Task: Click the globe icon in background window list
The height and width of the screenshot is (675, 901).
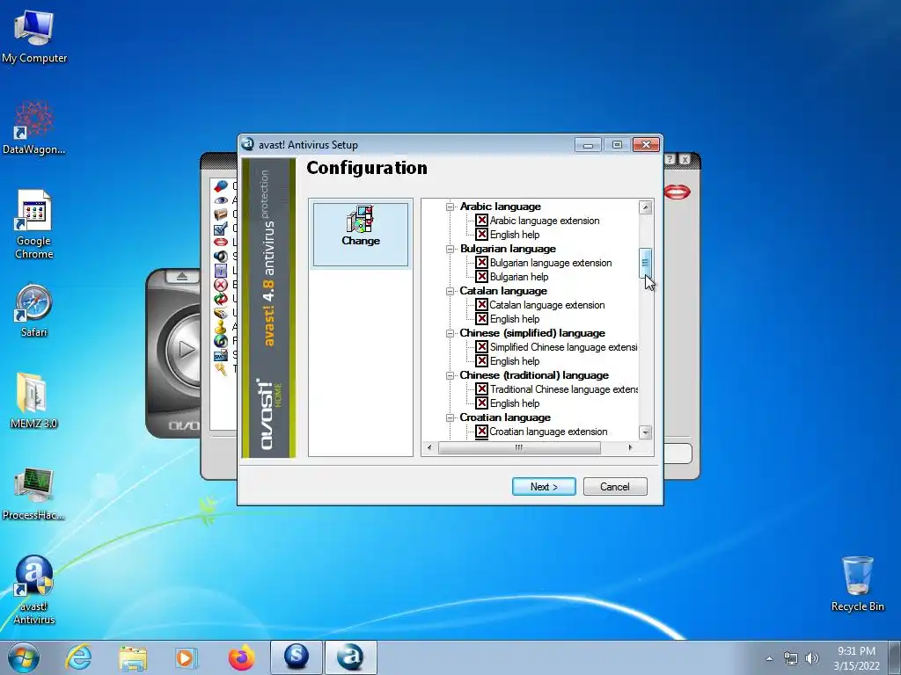Action: 221,341
